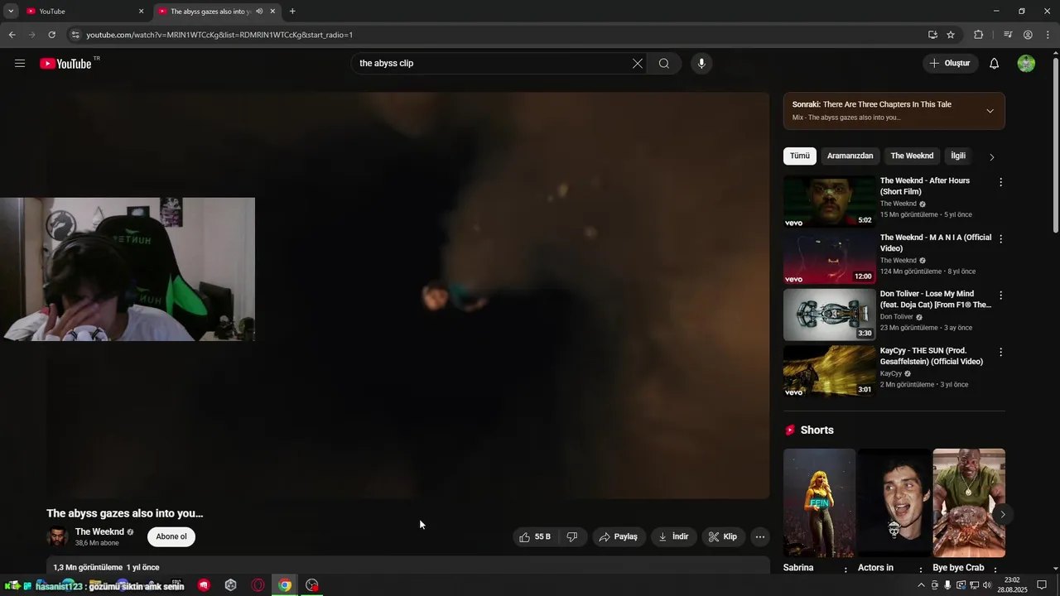The height and width of the screenshot is (596, 1060).
Task: Open YouTube notifications bell
Action: pos(995,64)
